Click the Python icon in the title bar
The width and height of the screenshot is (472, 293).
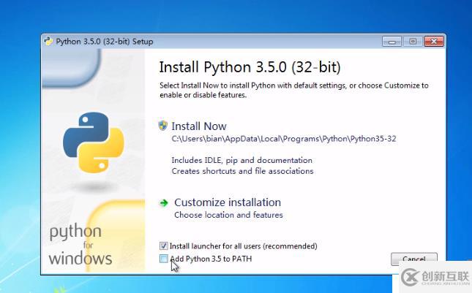coord(48,41)
